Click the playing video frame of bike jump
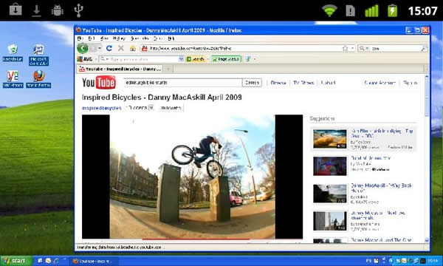This screenshot has width=443, height=266. point(192,177)
